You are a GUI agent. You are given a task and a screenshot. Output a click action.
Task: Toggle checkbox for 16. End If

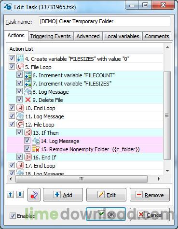pos(19,157)
